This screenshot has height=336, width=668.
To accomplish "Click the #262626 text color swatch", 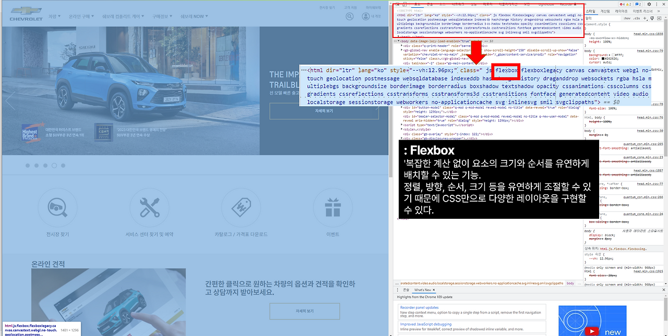I will (603, 59).
